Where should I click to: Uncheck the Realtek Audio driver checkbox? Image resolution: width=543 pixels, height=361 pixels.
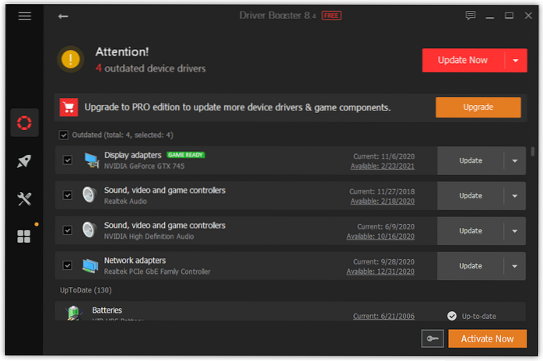(x=68, y=195)
